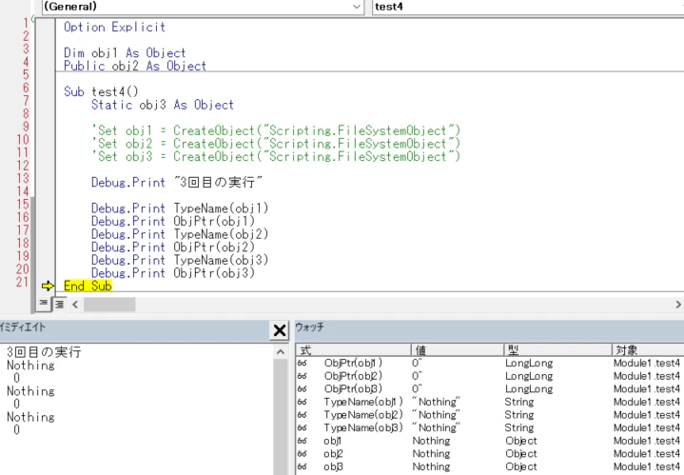Click the obj1 watch expression name
Screen dimensions: 684x475
tap(333, 441)
